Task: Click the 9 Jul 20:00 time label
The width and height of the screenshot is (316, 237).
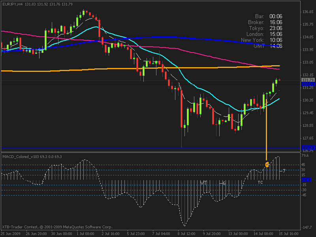Action: click(212, 234)
